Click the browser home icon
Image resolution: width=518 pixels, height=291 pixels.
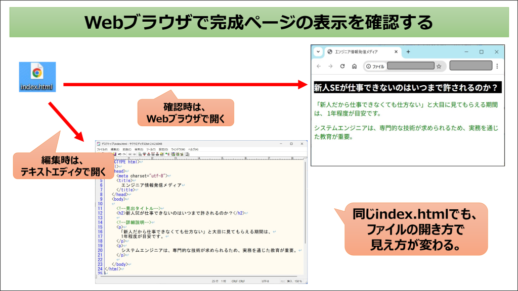coord(354,66)
